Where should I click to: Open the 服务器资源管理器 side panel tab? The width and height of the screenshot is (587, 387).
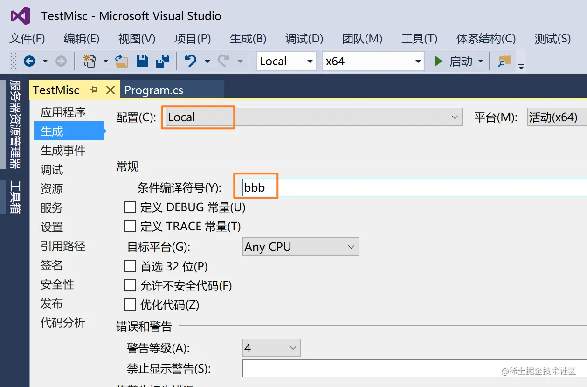15,124
